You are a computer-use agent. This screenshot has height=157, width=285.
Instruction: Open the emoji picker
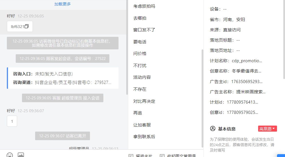[10, 155]
